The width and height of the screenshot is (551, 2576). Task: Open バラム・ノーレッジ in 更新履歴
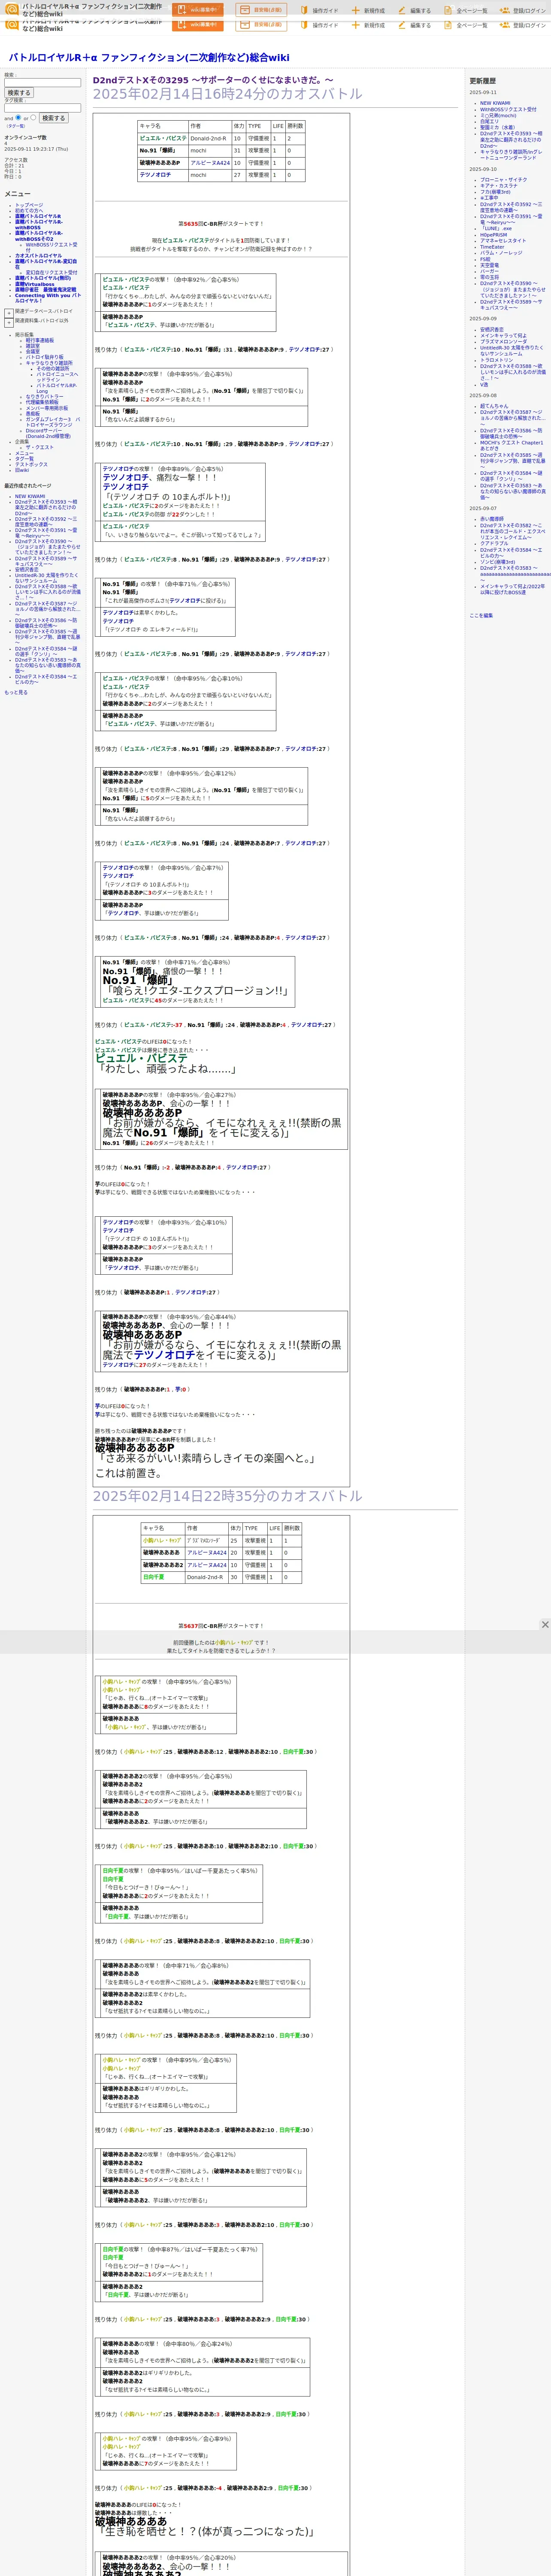point(501,253)
